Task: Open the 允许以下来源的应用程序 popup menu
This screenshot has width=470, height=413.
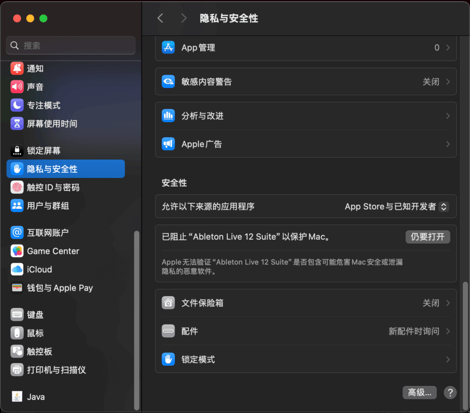Action: coord(397,207)
